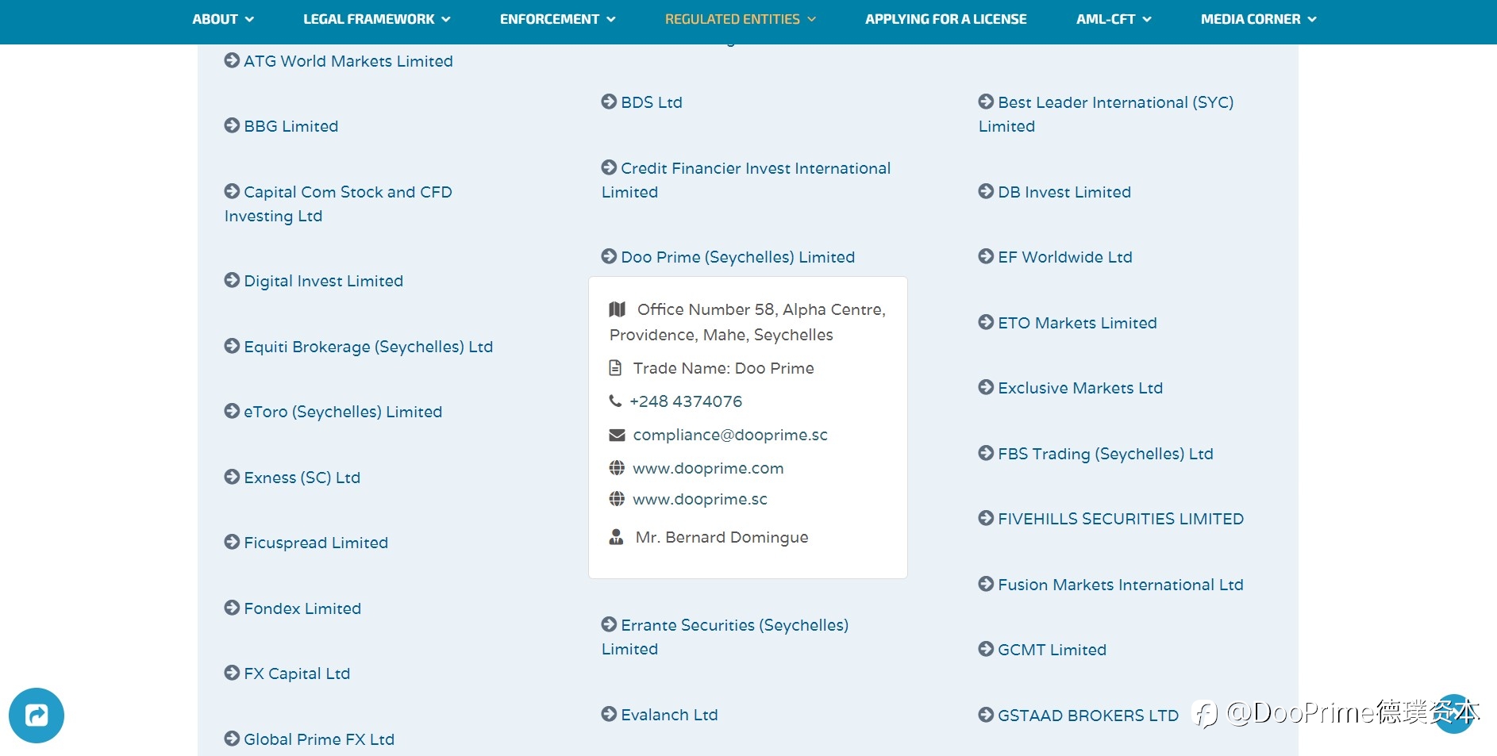Expand the LEGAL FRAMEWORK menu
This screenshot has height=756, width=1497.
pos(377,19)
